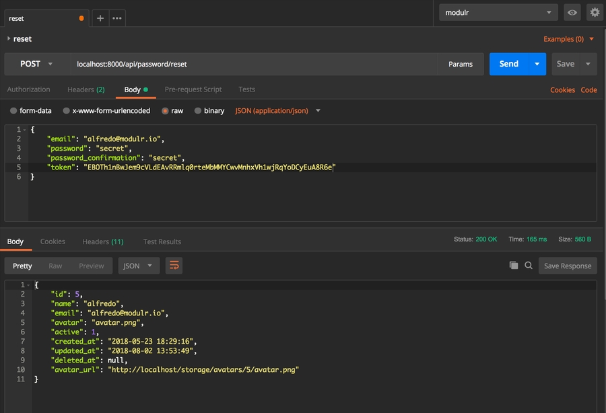Expand the reset request name triangle
Viewport: 606px width, 413px height.
click(9, 39)
